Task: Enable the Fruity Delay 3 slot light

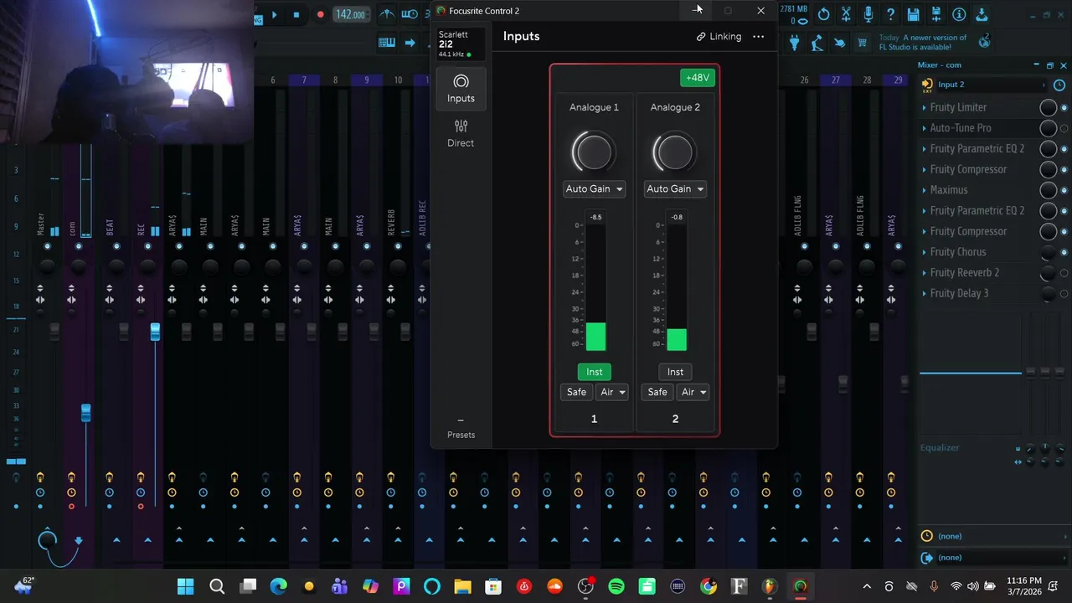Action: pyautogui.click(x=1064, y=293)
